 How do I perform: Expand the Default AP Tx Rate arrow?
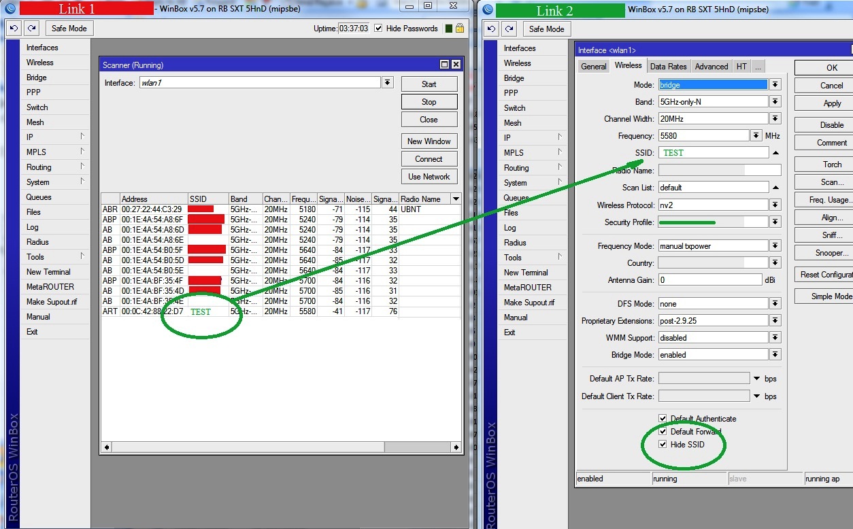[x=757, y=379]
